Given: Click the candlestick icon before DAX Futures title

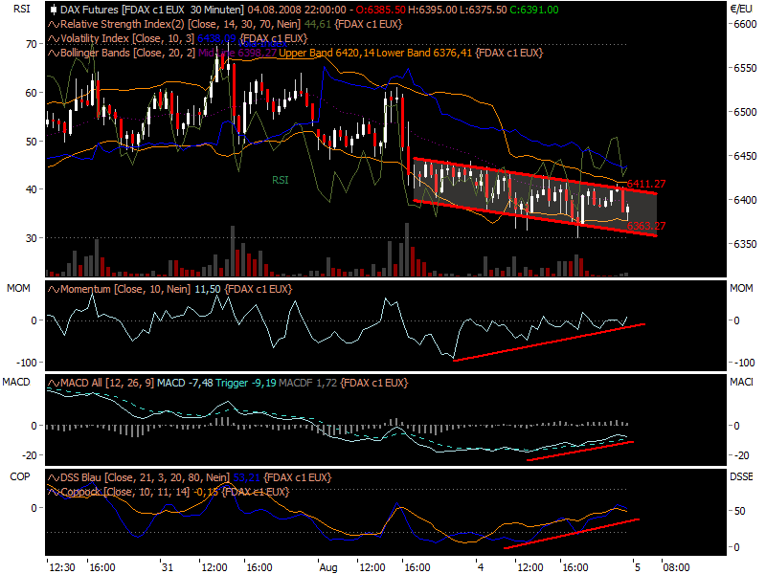Looking at the screenshot, I should click(x=54, y=10).
